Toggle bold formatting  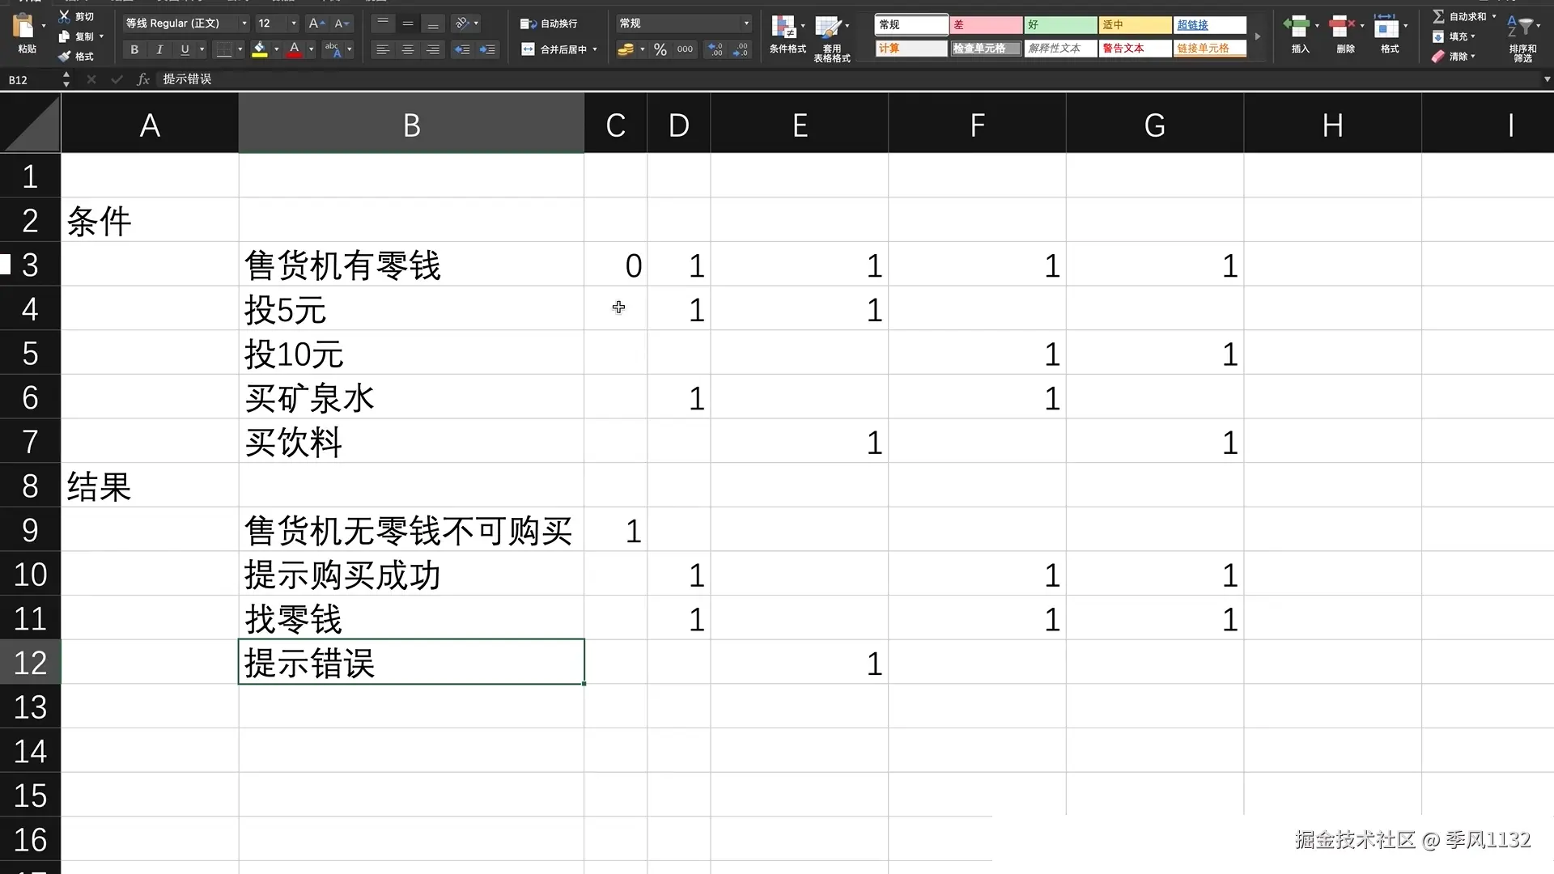[x=134, y=50]
